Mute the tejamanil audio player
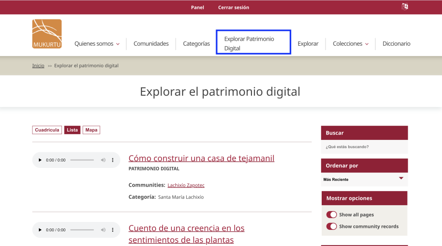This screenshot has height=246, width=442. (x=103, y=160)
